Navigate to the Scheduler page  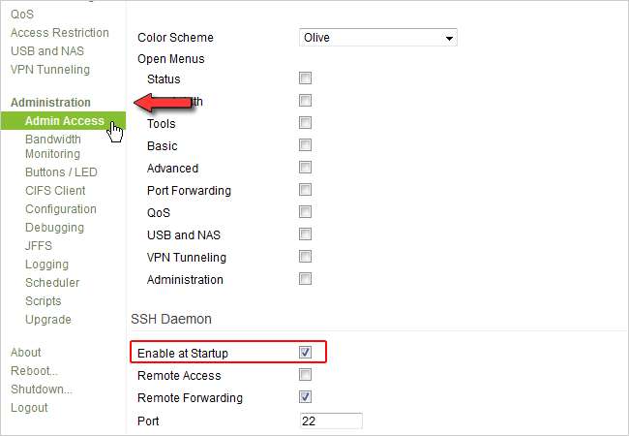(52, 283)
